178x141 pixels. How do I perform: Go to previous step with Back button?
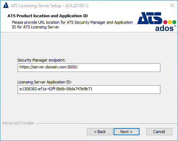click(100, 132)
